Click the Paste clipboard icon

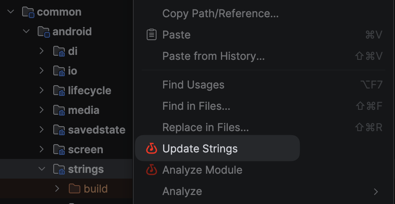point(152,35)
